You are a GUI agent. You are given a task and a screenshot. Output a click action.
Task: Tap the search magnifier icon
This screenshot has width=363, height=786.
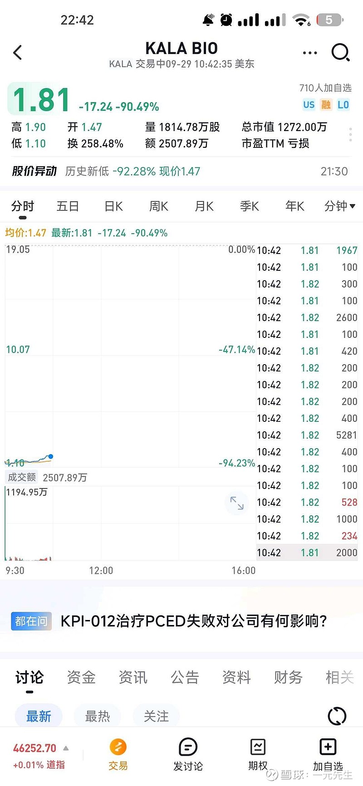click(340, 53)
